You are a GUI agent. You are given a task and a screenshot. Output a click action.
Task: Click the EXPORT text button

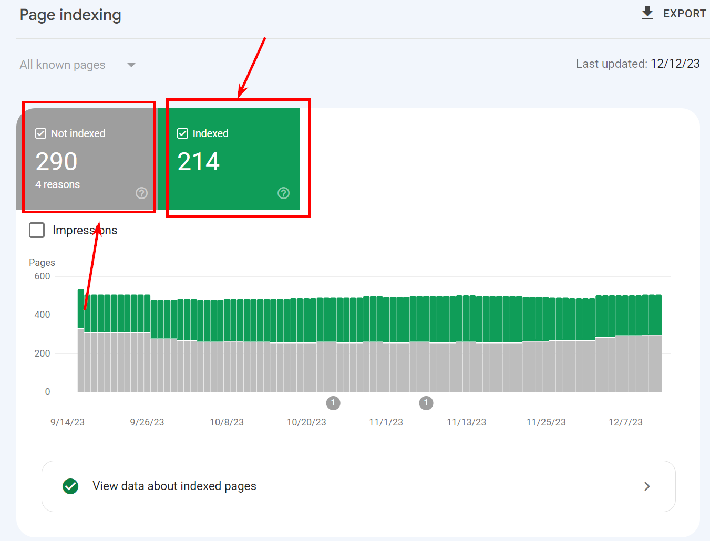pyautogui.click(x=684, y=14)
